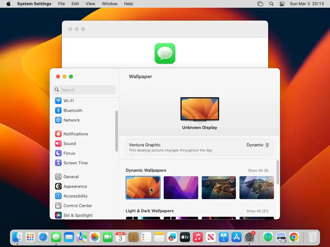Open Preview from the Dock
Image resolution: width=330 pixels, height=247 pixels.
click(281, 237)
